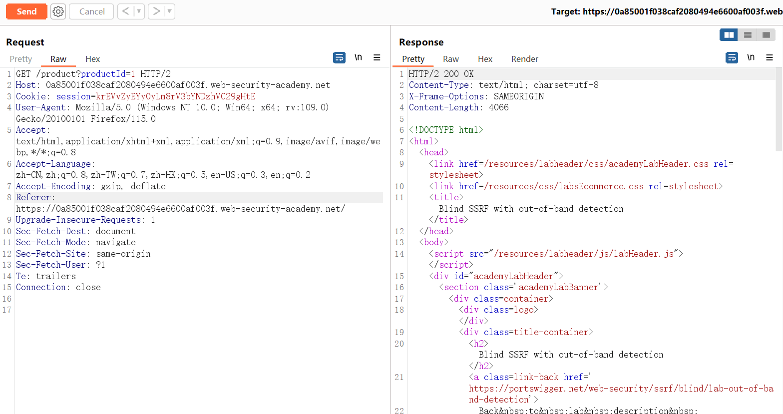The height and width of the screenshot is (414, 783).
Task: Expand the forward history dropdown arrow
Action: (x=169, y=11)
